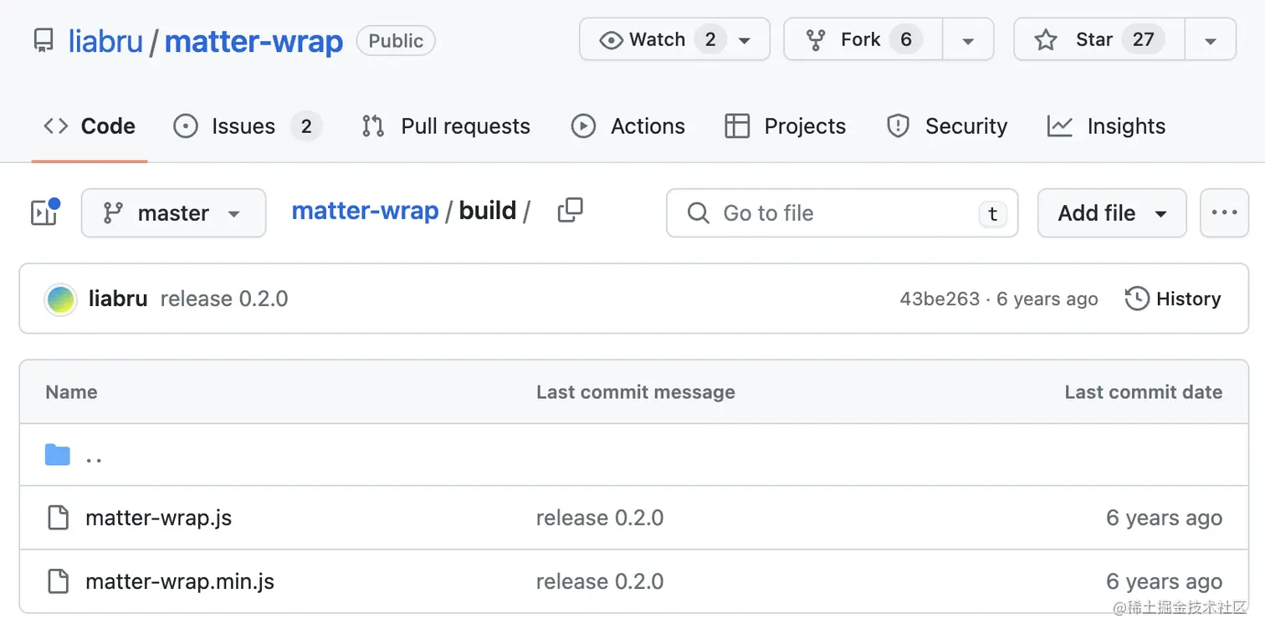
Task: Click the Last commit date column header
Action: pos(1144,391)
